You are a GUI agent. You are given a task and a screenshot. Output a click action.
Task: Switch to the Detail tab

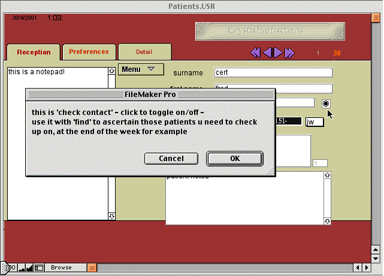[144, 51]
